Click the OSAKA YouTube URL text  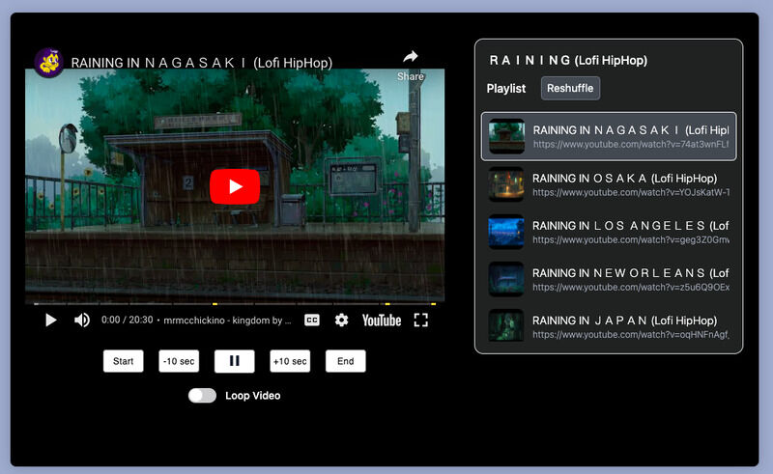pyautogui.click(x=631, y=192)
